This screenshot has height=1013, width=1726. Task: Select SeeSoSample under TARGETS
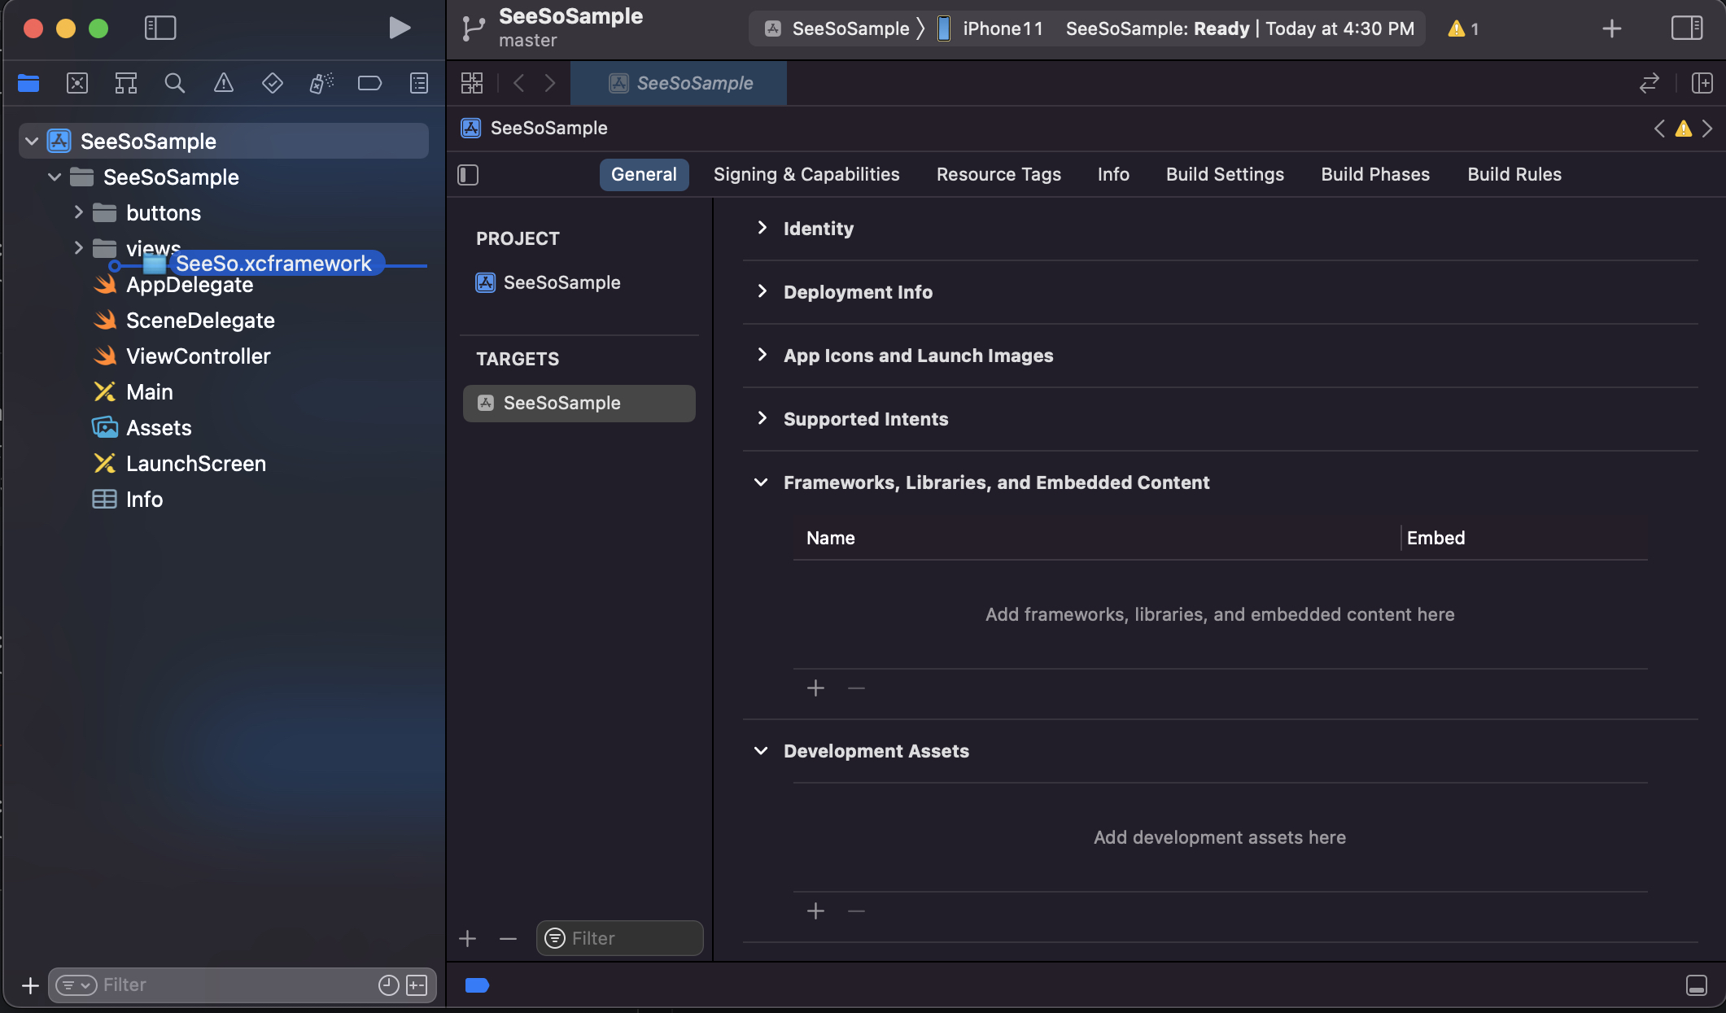[x=579, y=403]
